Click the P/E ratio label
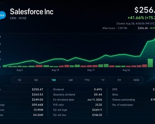 click(x=58, y=105)
